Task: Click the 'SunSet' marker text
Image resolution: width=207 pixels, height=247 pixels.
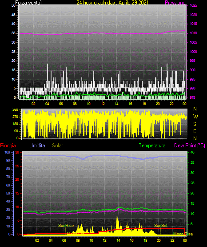Action: pos(161,226)
